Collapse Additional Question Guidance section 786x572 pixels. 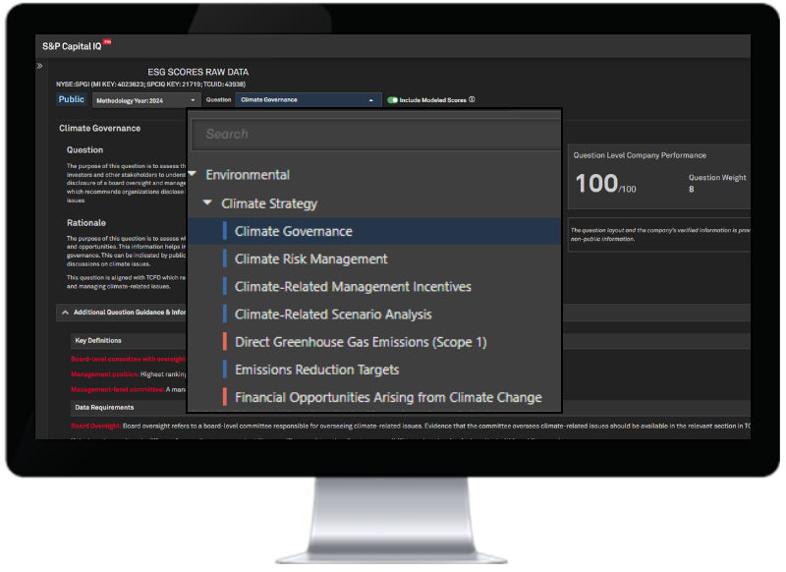click(x=65, y=313)
